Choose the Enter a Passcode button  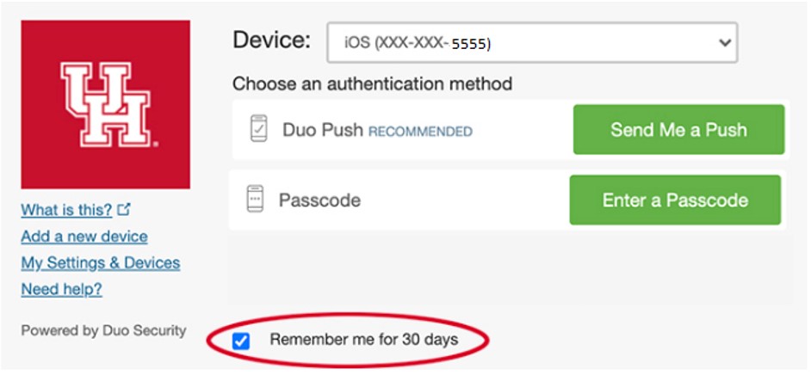coord(675,200)
